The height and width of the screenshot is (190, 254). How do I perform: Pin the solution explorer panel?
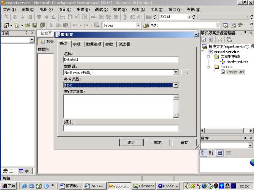click(245, 33)
